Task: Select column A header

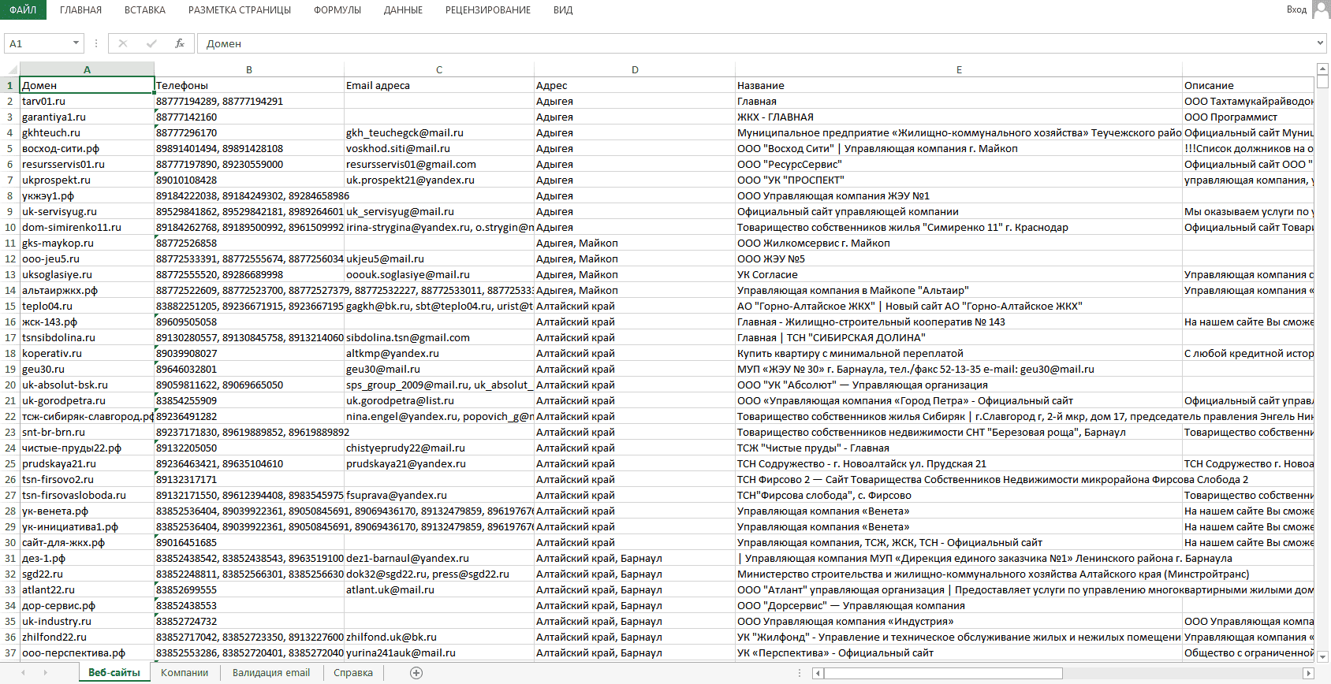Action: coord(87,69)
